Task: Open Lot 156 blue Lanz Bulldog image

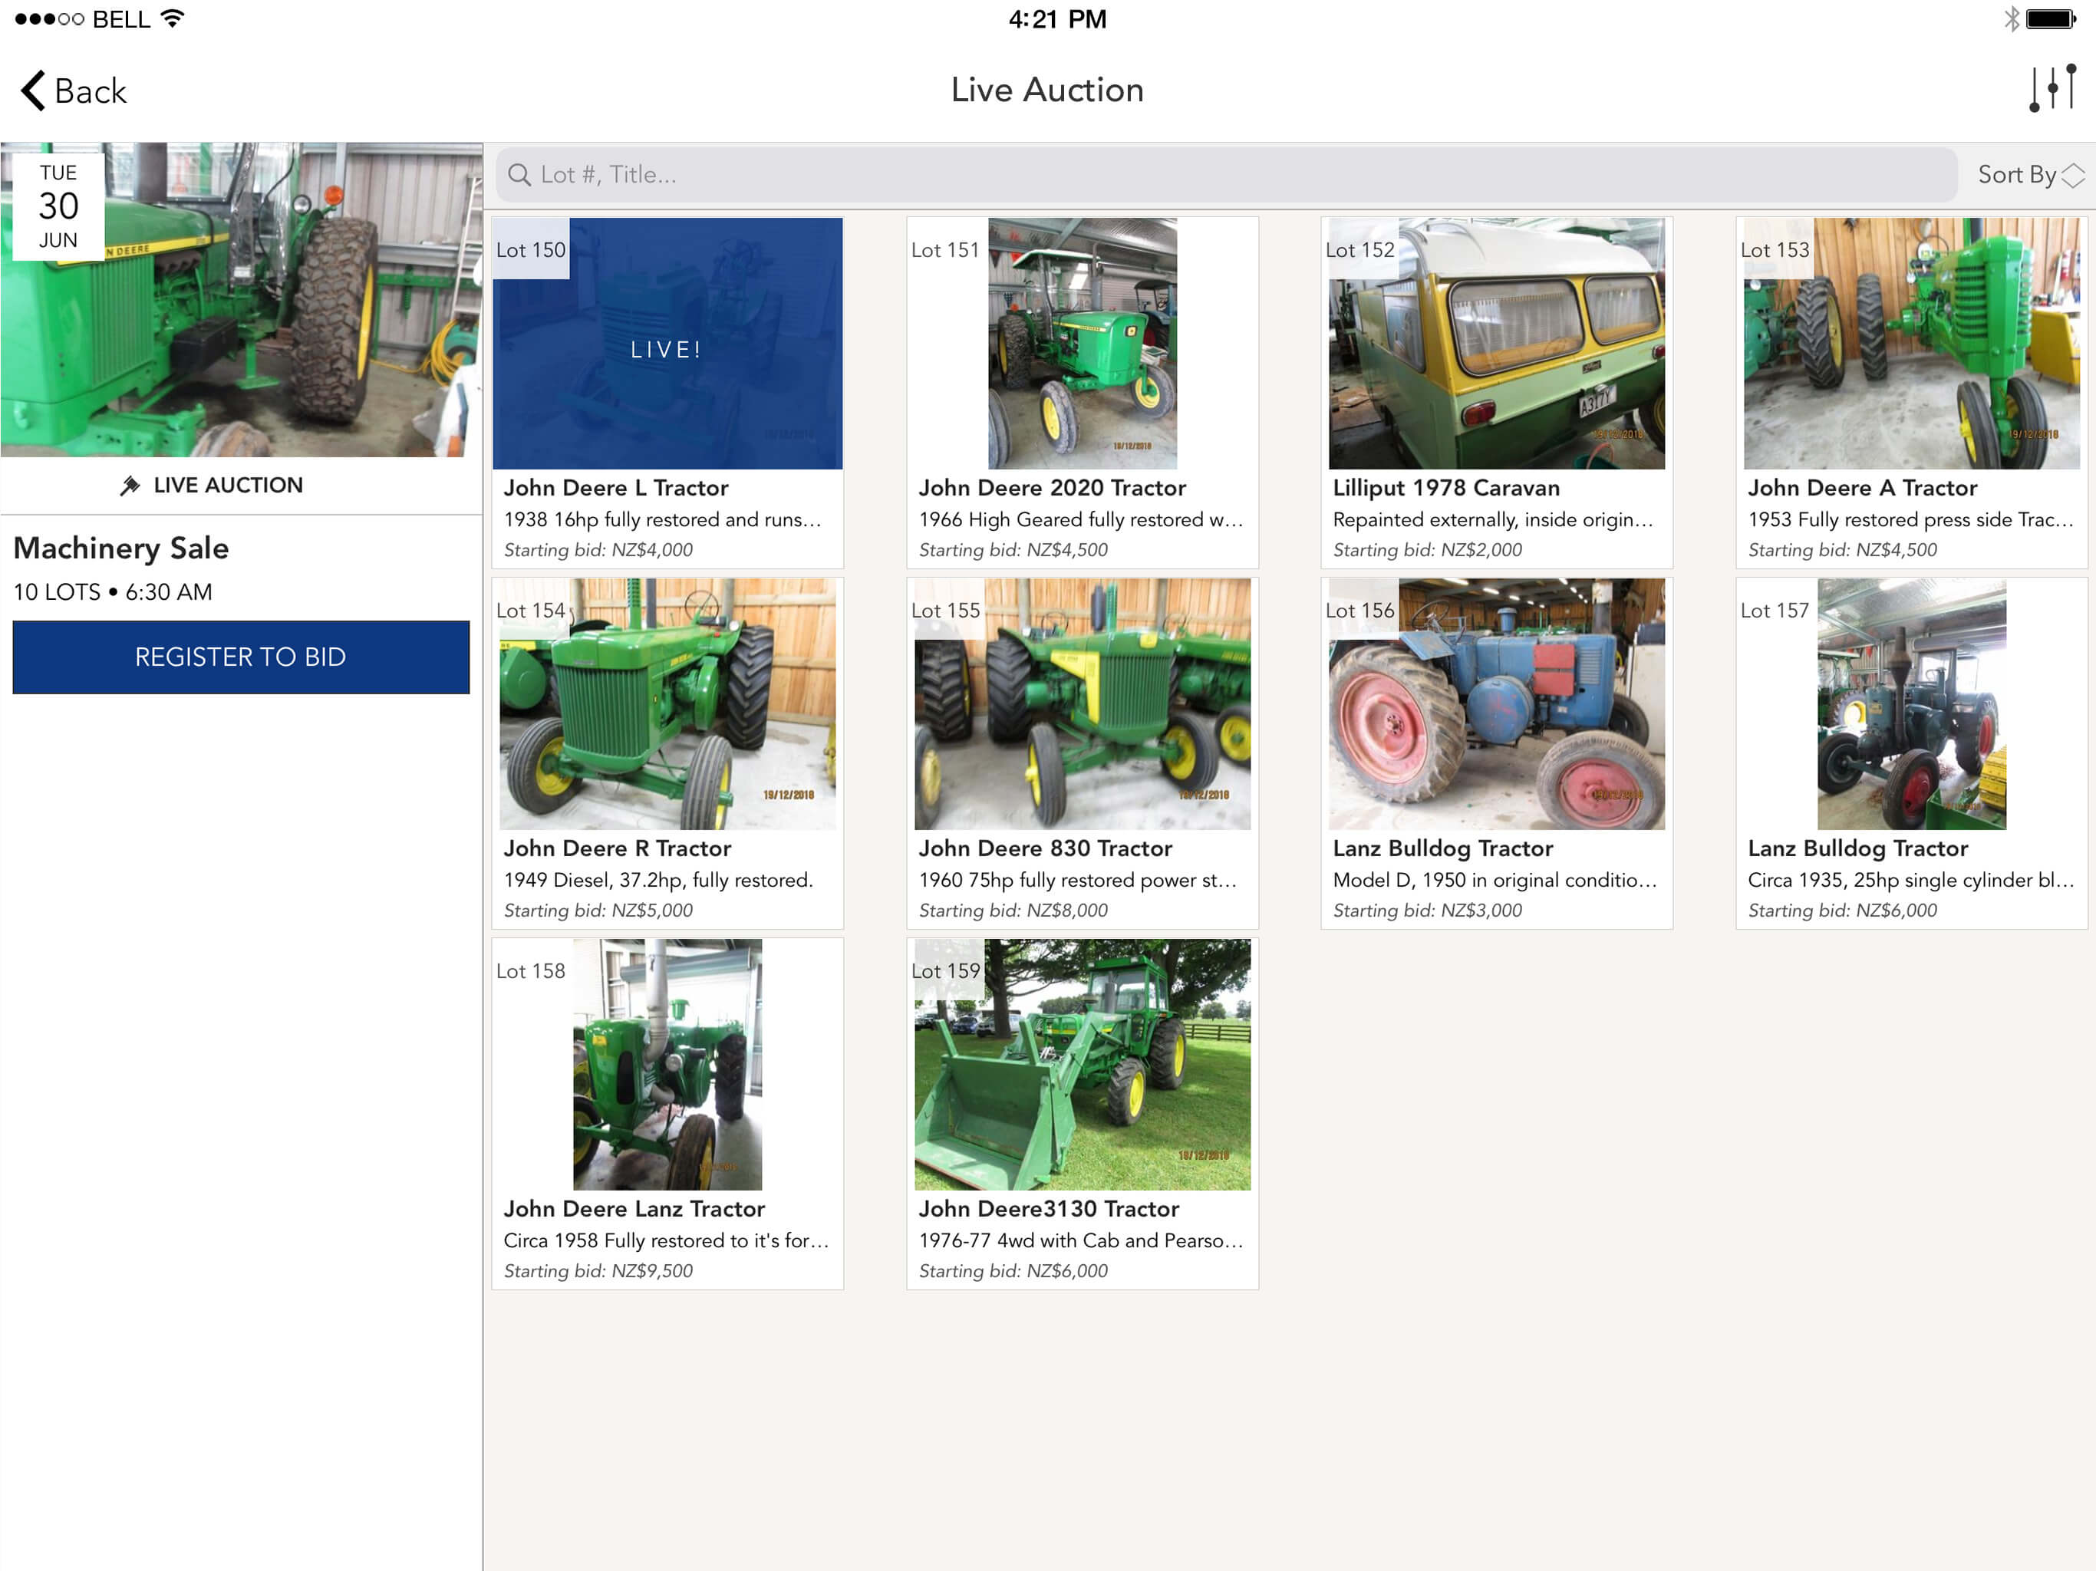Action: (x=1496, y=704)
